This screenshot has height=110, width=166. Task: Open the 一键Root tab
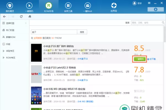coord(87,7)
